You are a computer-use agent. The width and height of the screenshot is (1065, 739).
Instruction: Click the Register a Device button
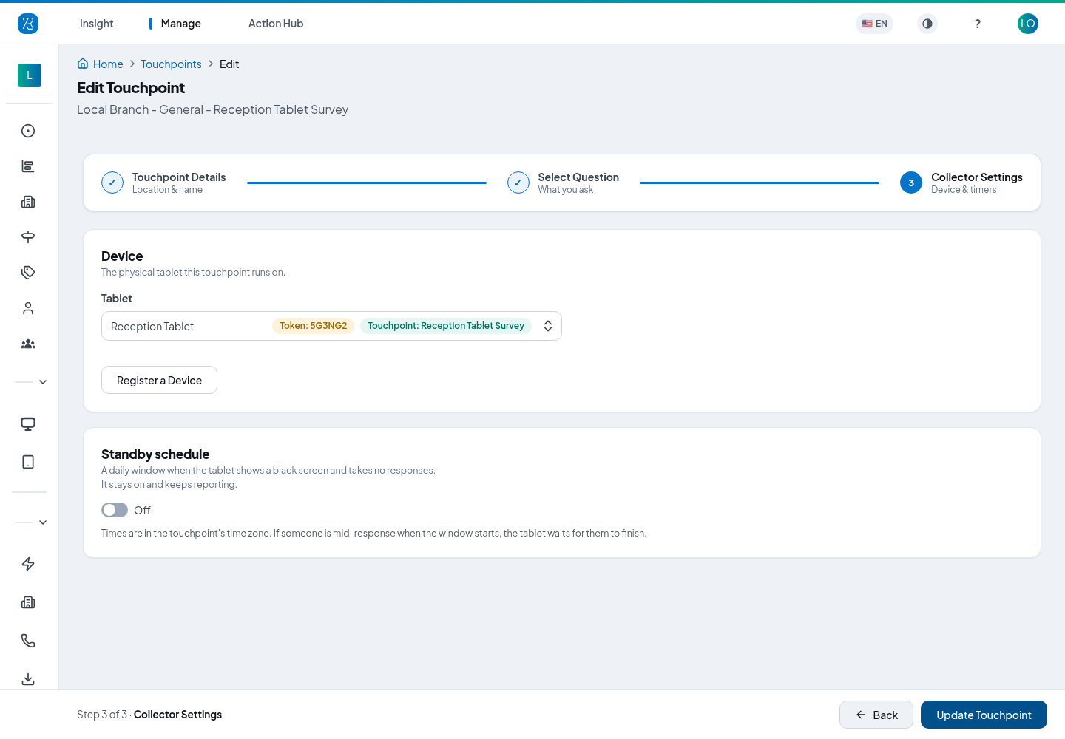point(159,380)
